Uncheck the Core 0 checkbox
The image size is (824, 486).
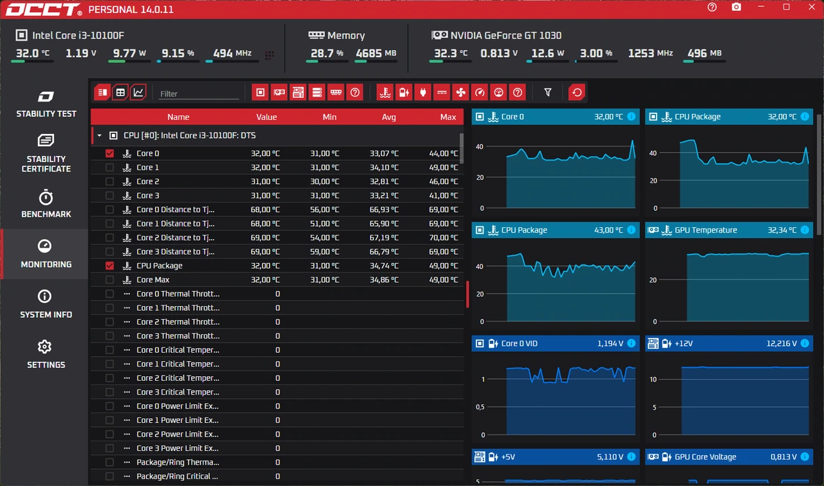tap(109, 154)
